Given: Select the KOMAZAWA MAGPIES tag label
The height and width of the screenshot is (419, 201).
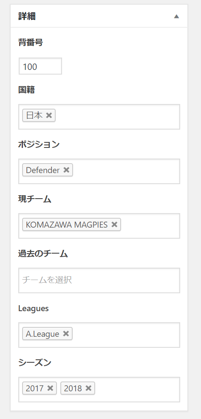Looking at the screenshot, I should click(x=67, y=225).
